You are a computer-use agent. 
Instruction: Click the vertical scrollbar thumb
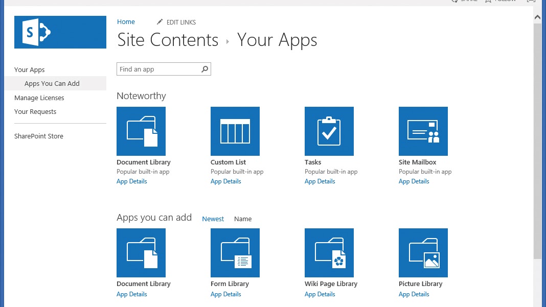click(x=538, y=141)
